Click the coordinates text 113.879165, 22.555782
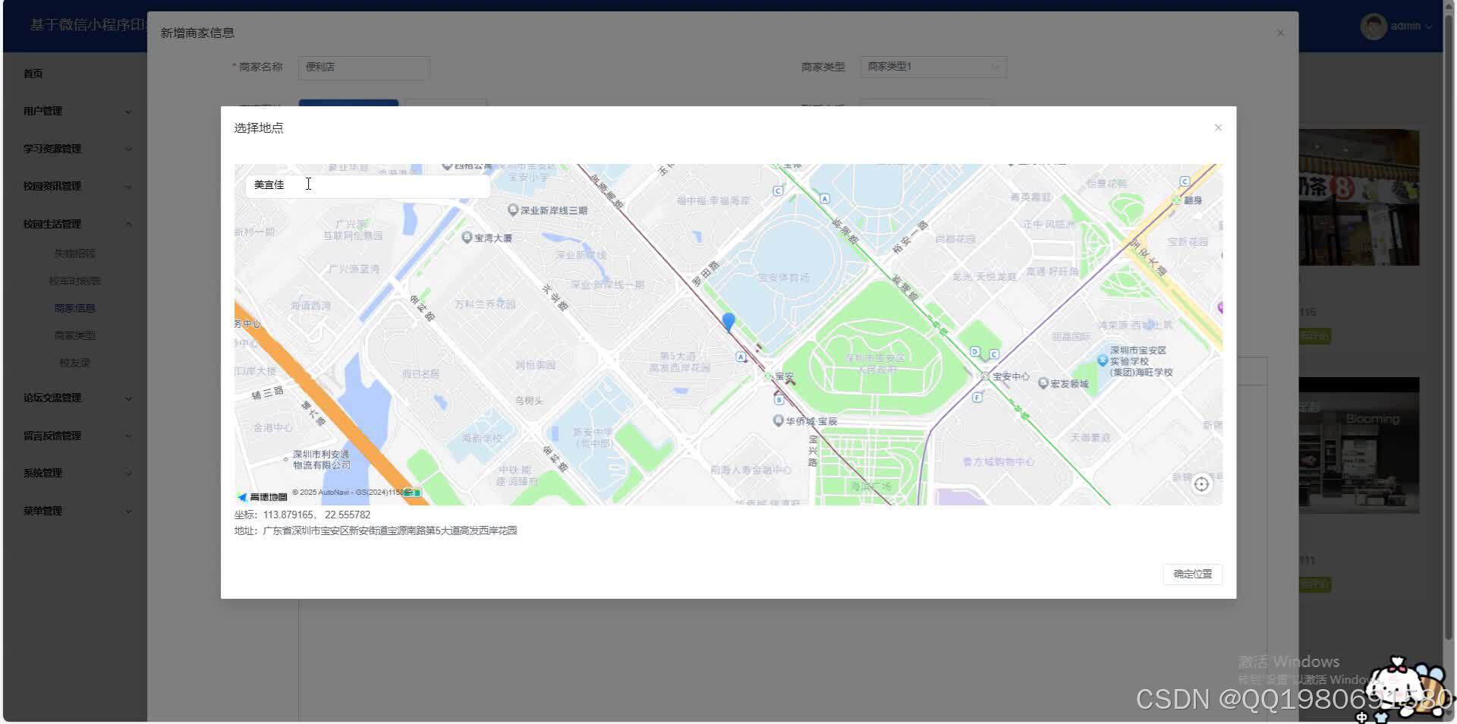The image size is (1457, 724). click(317, 515)
